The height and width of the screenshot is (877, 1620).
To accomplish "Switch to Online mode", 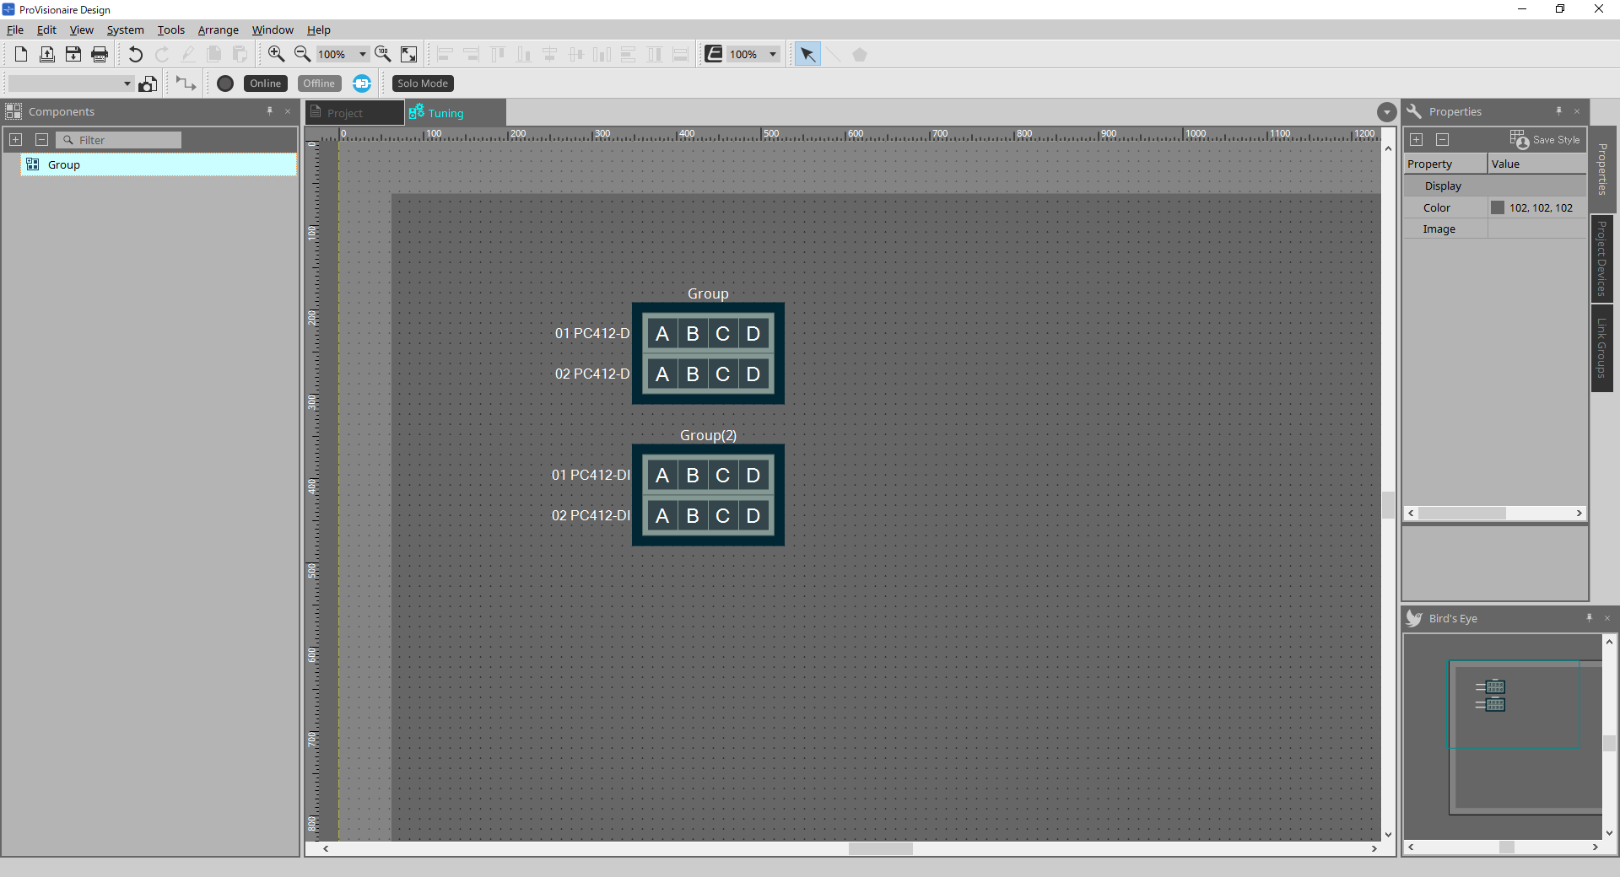I will (x=265, y=83).
